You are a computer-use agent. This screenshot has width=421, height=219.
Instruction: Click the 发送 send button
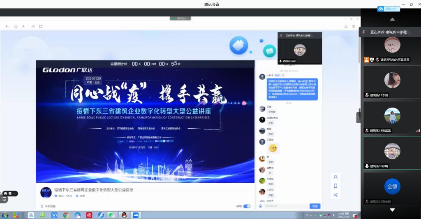315,206
